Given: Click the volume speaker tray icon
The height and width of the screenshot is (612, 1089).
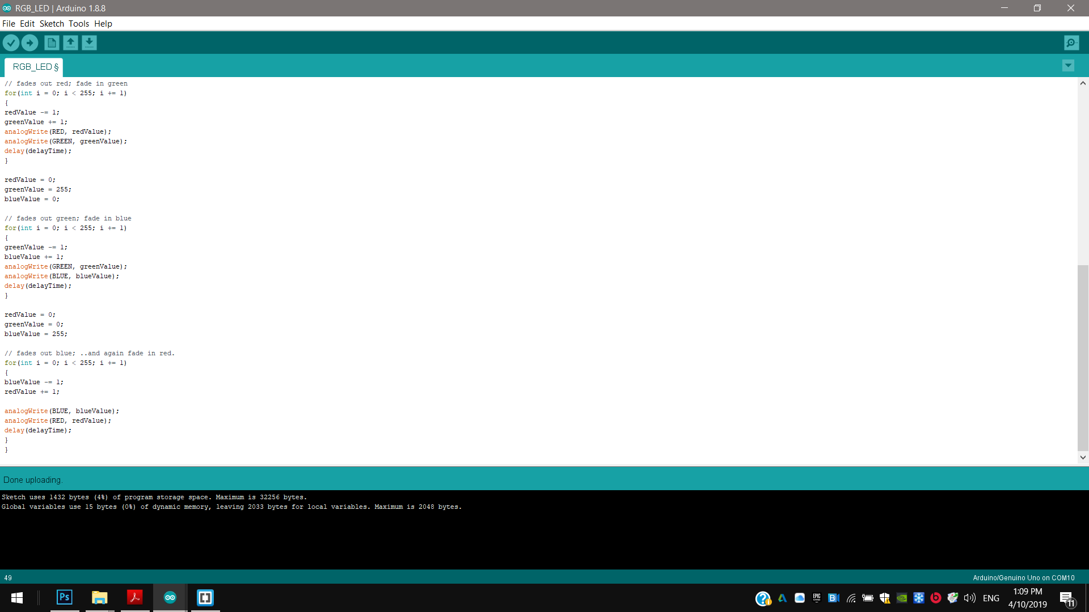Looking at the screenshot, I should (970, 598).
